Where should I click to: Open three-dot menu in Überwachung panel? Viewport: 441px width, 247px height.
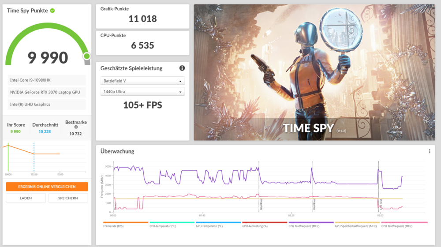(430, 151)
